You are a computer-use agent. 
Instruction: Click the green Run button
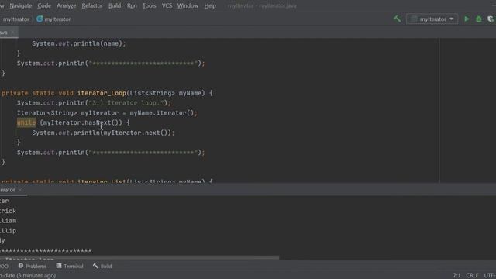[467, 19]
